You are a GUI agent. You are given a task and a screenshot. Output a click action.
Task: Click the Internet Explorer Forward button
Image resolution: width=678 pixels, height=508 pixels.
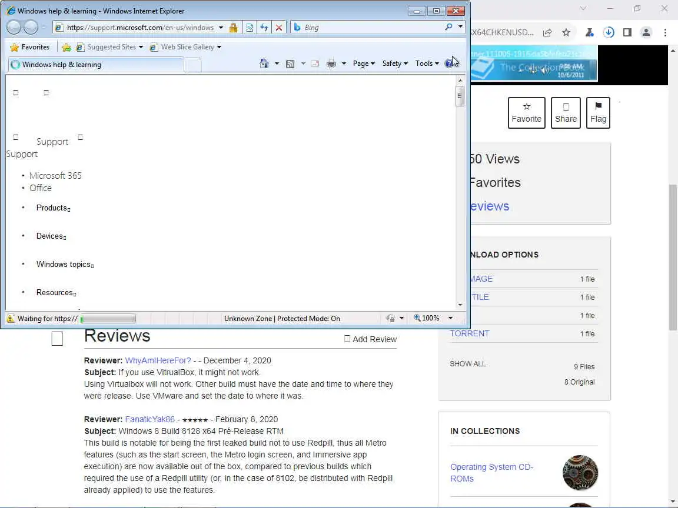point(31,27)
